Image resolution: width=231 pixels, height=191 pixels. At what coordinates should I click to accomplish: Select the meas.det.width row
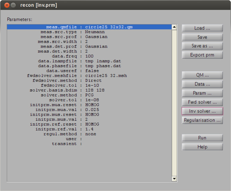89,51
